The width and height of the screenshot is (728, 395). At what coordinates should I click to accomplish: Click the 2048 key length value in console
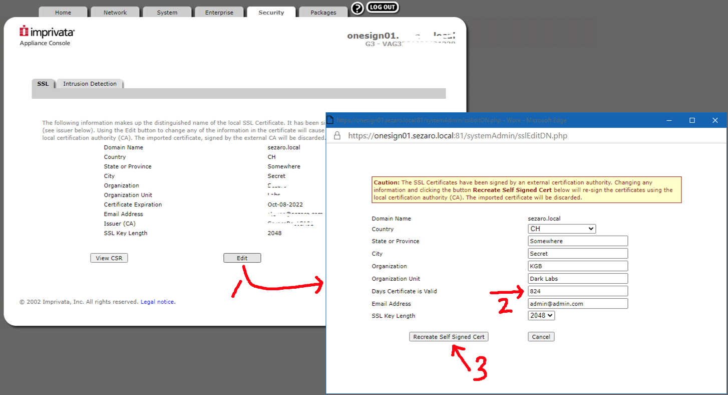tap(275, 233)
